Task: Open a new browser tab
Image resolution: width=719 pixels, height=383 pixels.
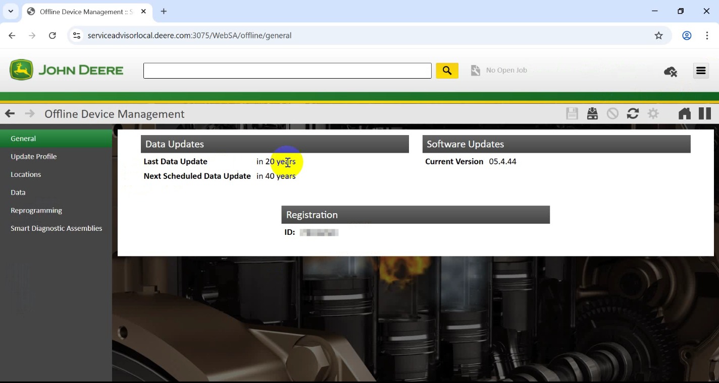Action: click(x=164, y=11)
